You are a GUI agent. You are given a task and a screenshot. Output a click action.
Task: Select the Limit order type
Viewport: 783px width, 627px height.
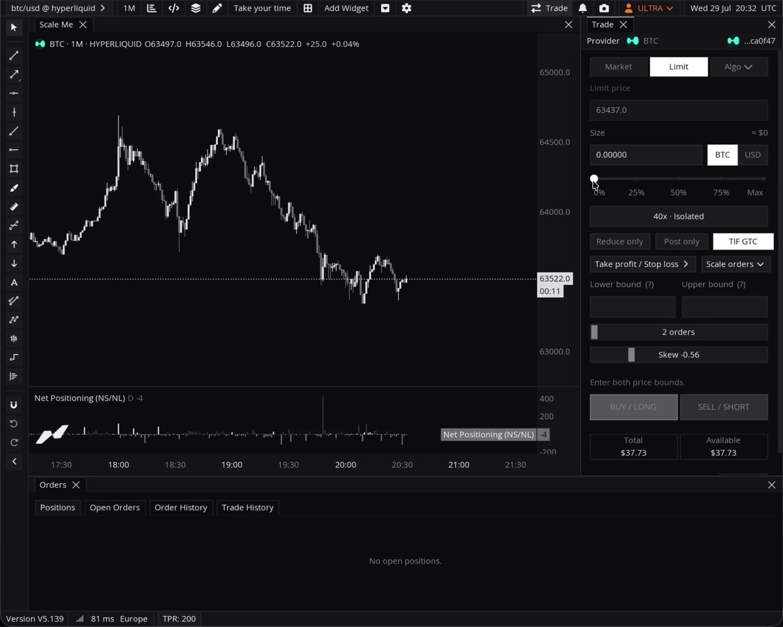tap(679, 67)
